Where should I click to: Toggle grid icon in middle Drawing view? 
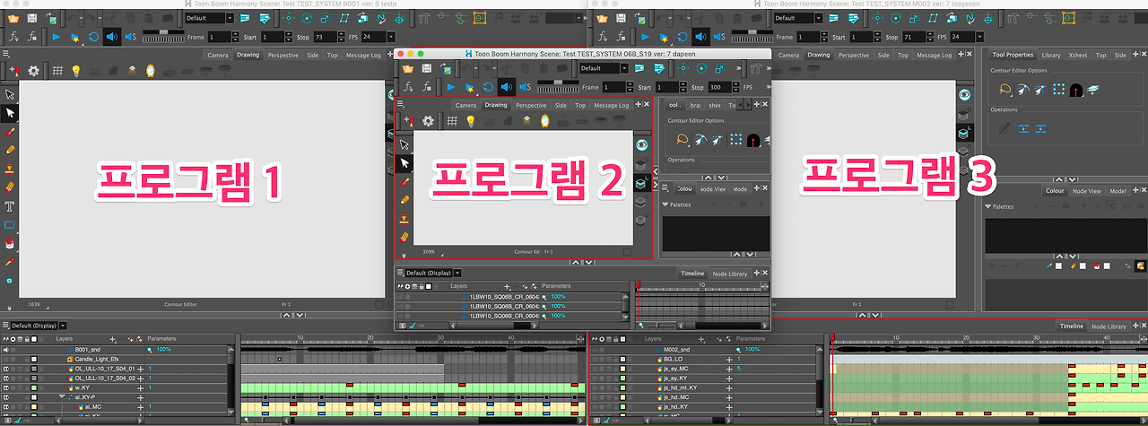click(x=452, y=121)
